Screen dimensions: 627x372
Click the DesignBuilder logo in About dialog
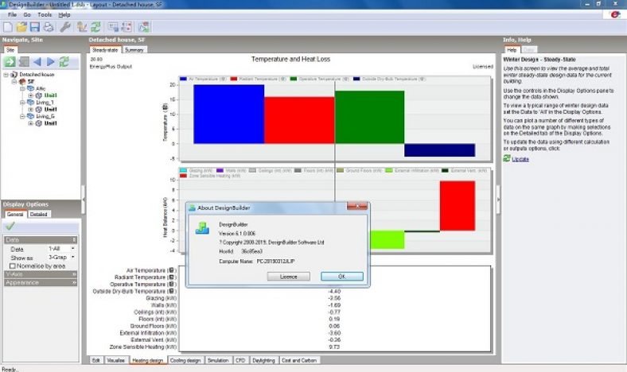tap(202, 228)
